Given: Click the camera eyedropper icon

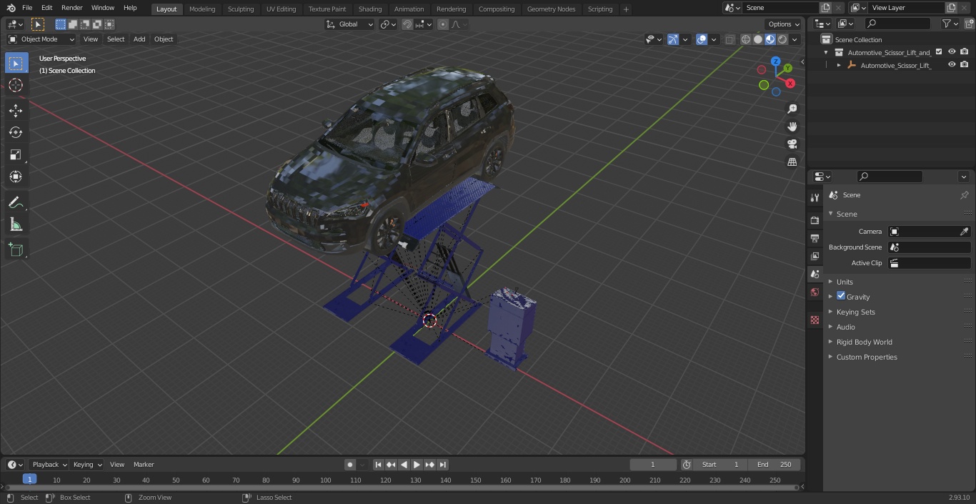Looking at the screenshot, I should [x=964, y=232].
